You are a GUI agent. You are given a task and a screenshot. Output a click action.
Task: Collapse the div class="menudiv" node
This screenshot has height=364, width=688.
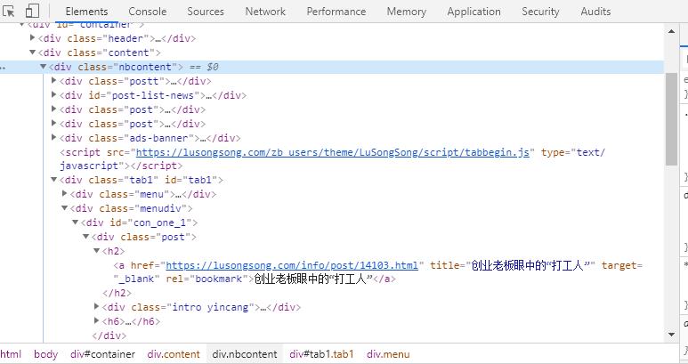[64, 208]
